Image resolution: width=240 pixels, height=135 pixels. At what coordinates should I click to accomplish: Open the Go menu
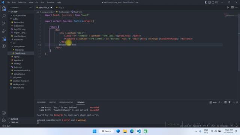pyautogui.click(x=37, y=2)
